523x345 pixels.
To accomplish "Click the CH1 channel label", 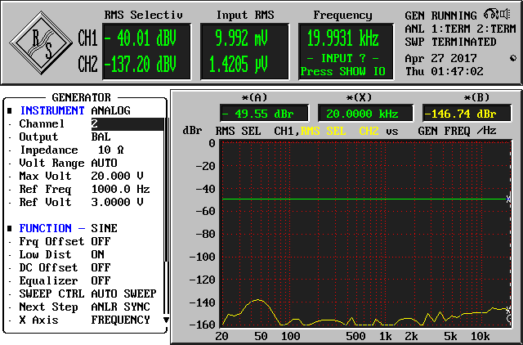I will click(x=87, y=38).
